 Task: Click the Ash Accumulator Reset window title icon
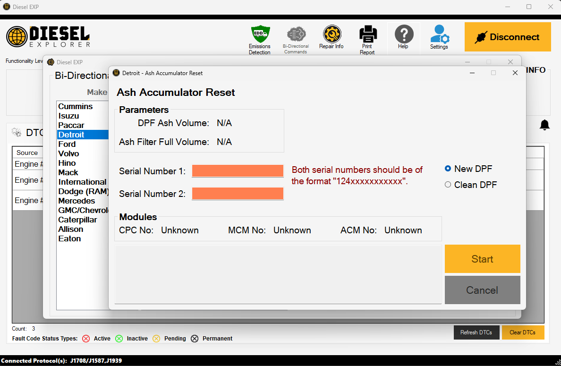[116, 73]
